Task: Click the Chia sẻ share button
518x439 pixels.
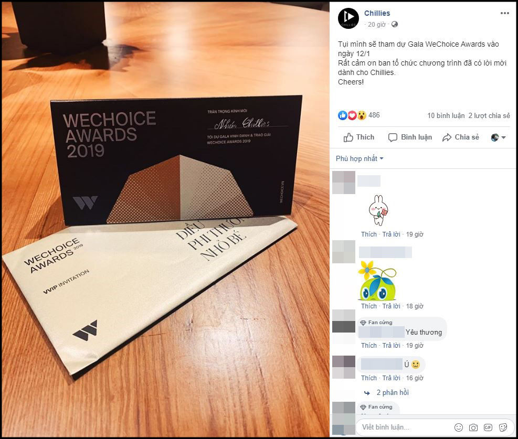Action: click(461, 137)
